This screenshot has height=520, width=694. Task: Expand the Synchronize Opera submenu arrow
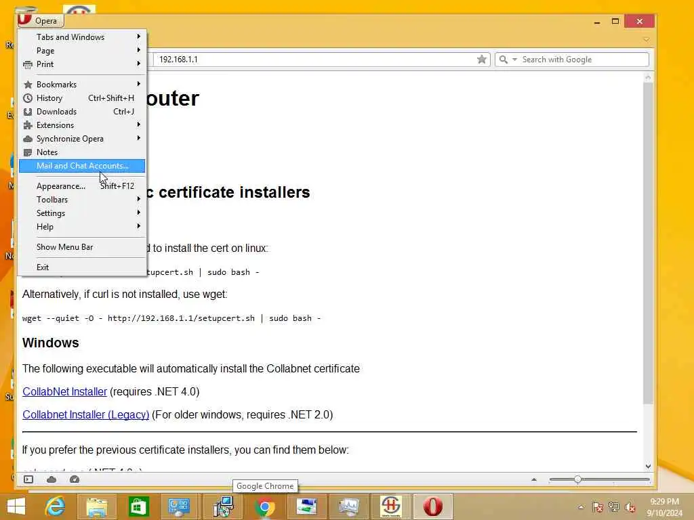[x=138, y=138]
